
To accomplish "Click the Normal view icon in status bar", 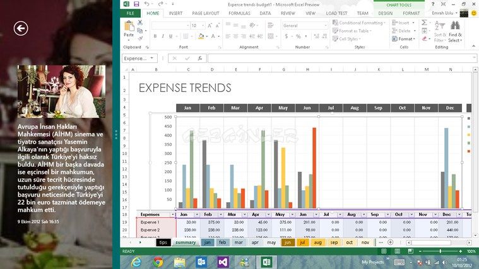I will tap(384, 251).
